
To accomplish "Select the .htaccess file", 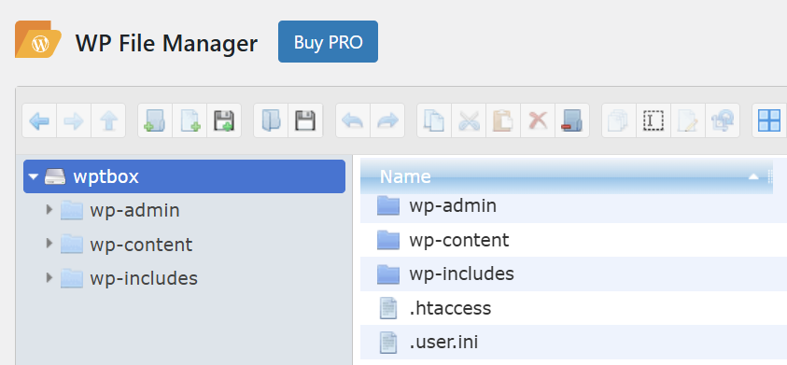I will click(x=574, y=308).
